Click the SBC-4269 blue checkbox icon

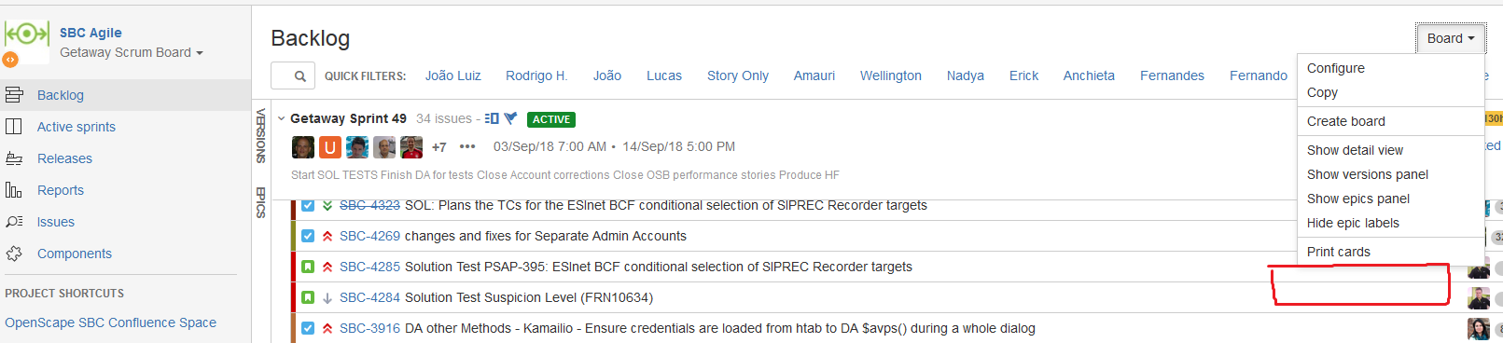308,236
